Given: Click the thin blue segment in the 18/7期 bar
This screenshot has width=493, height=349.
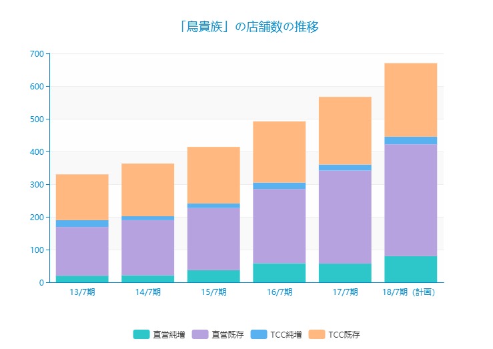Looking at the screenshot, I should pyautogui.click(x=411, y=140).
